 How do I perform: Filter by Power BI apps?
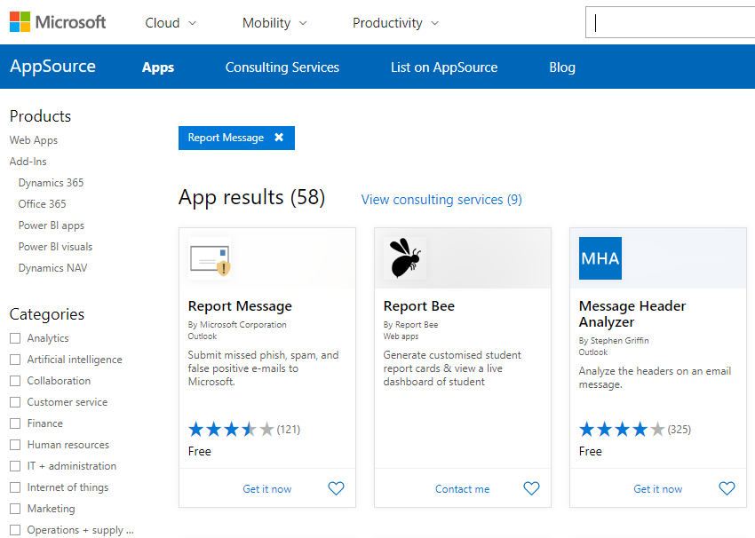tap(51, 225)
